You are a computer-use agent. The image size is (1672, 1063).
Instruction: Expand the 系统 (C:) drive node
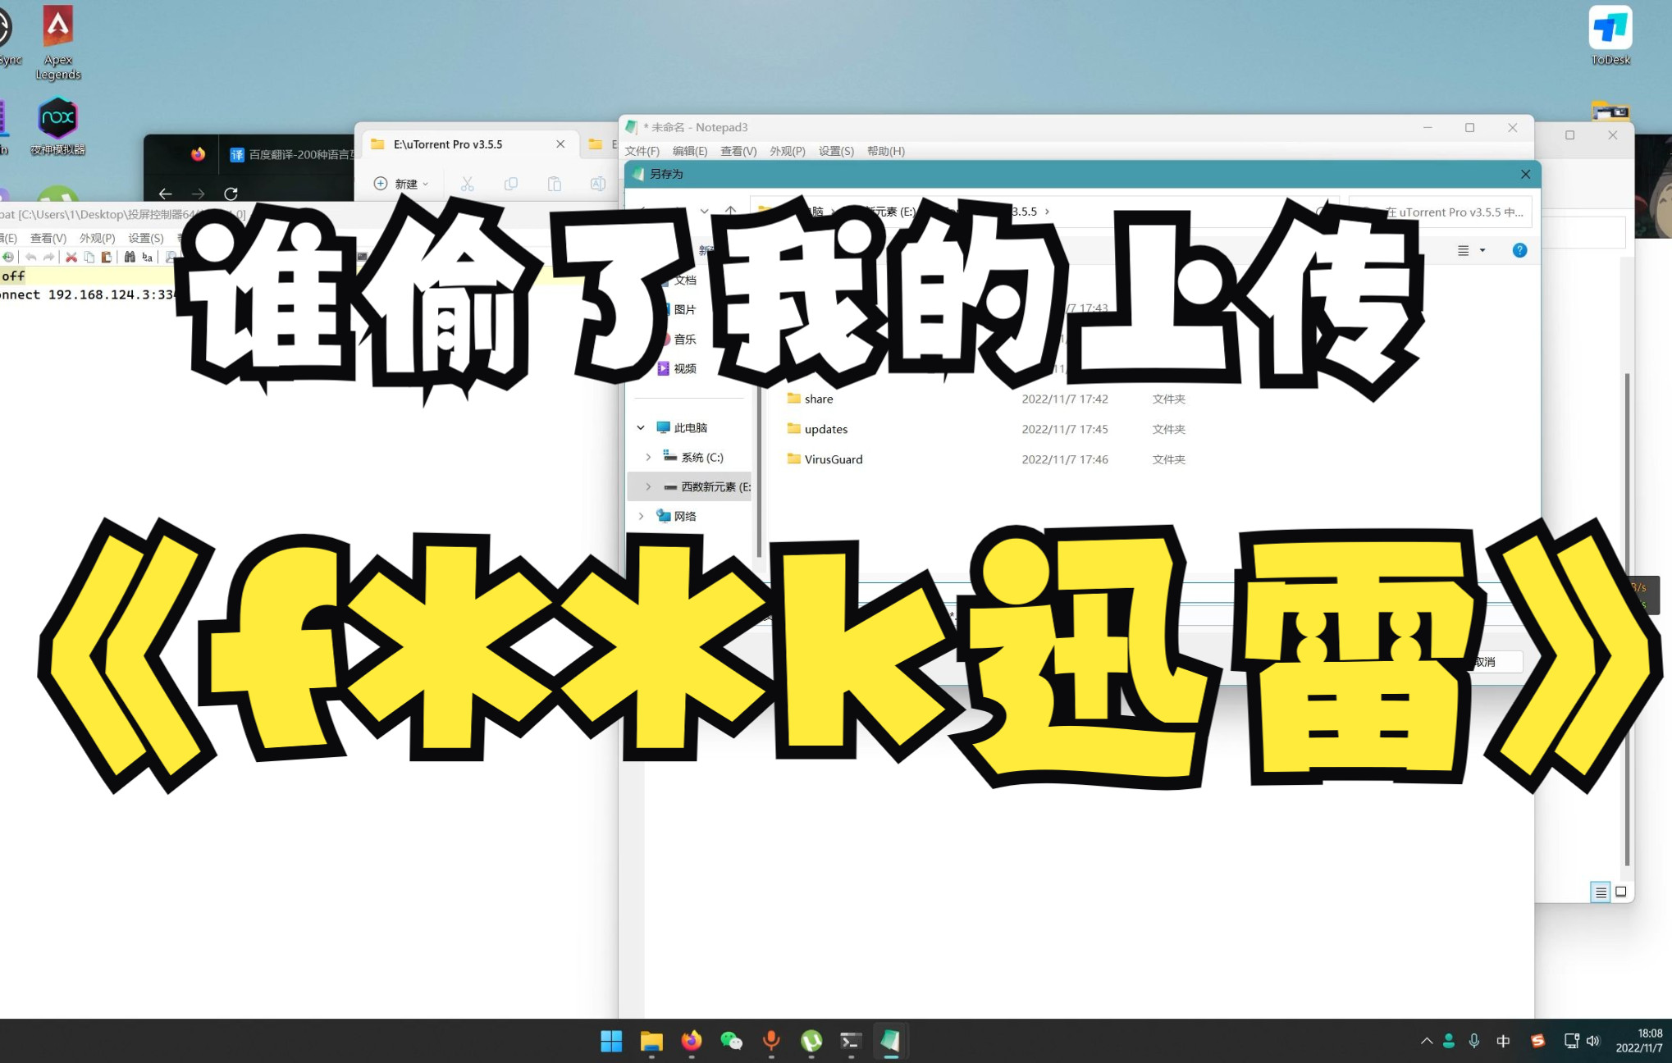(x=648, y=457)
